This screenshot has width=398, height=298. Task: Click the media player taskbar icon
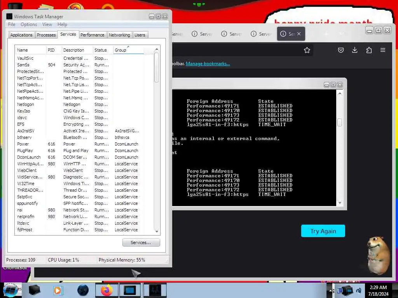click(x=58, y=290)
